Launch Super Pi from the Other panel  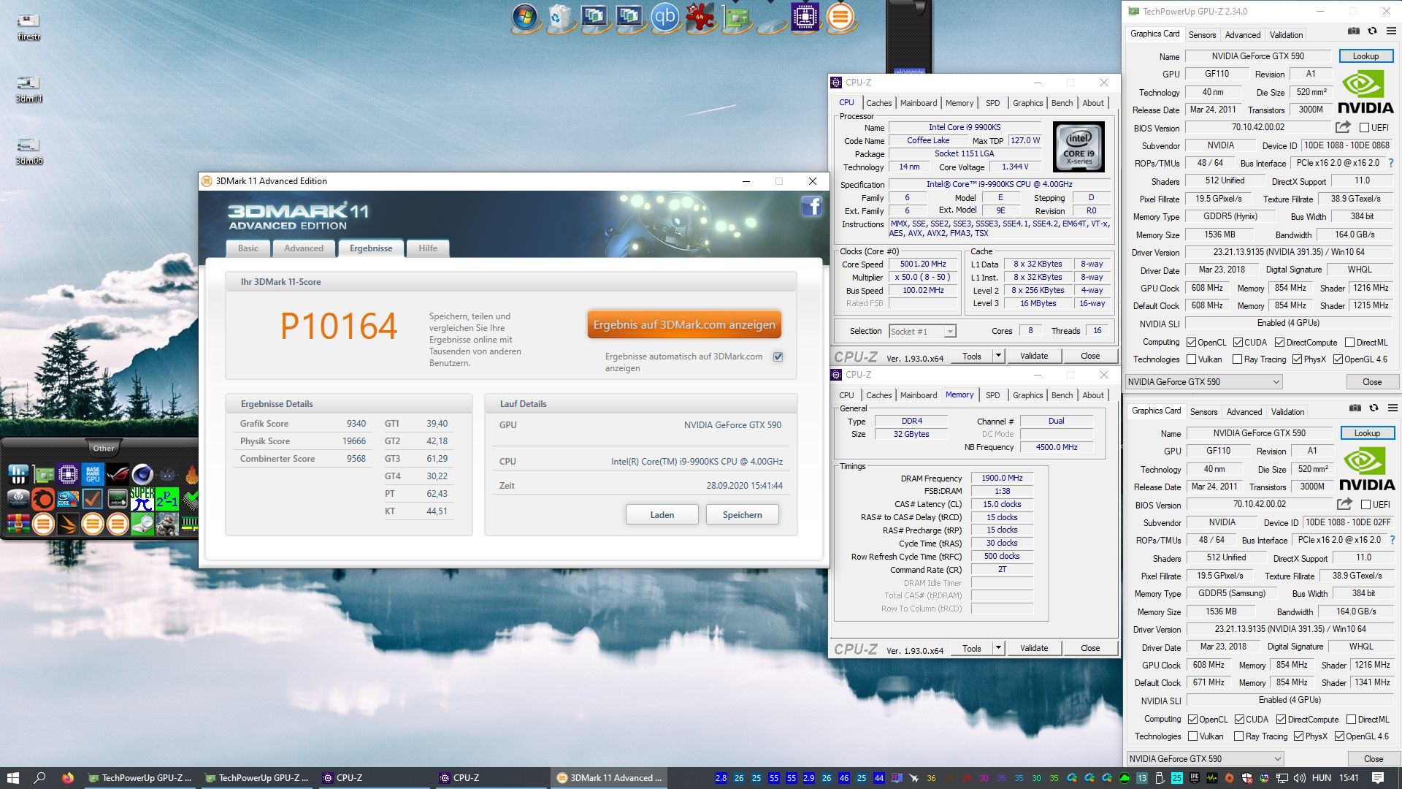click(x=142, y=499)
